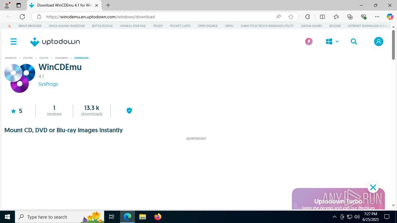Click the WinCDEmu app disc icon

coord(20,78)
